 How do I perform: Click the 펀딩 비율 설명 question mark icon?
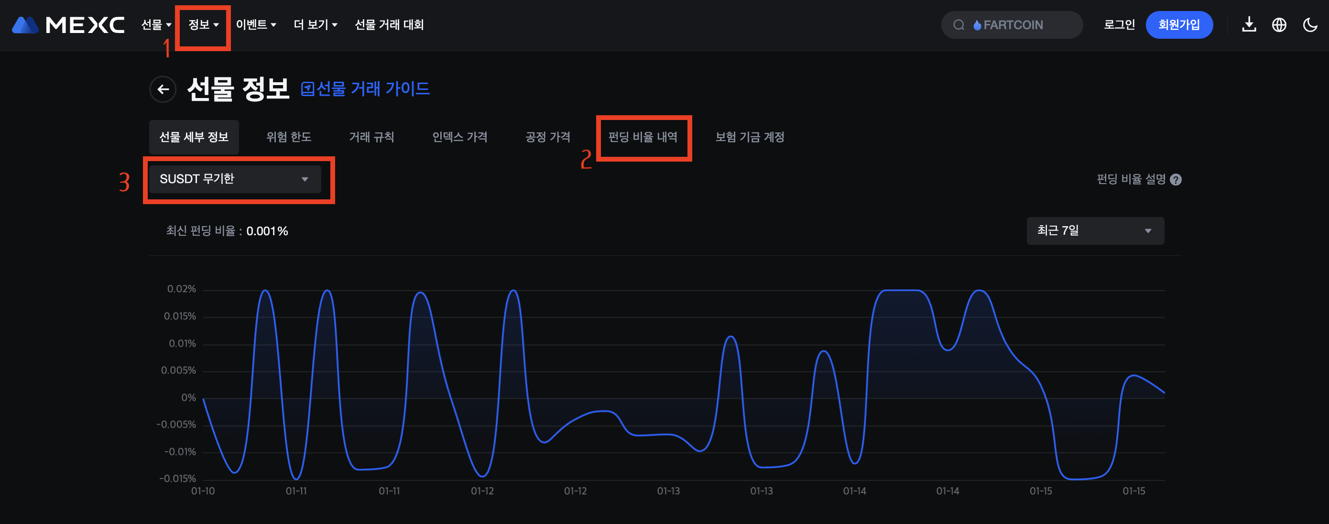[x=1176, y=179]
